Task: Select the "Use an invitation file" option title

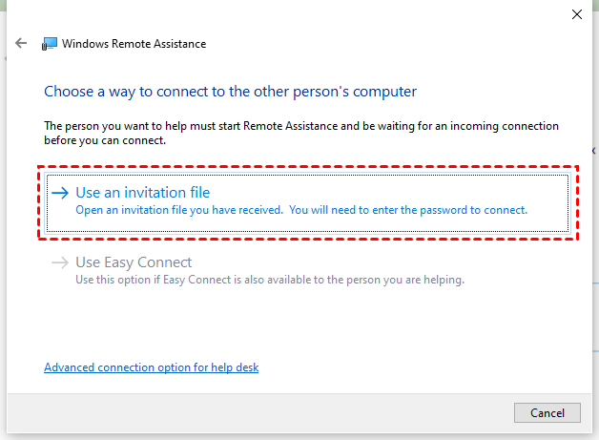Action: 142,193
